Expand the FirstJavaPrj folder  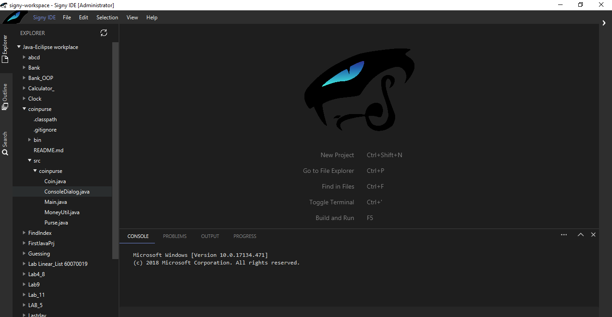tap(24, 243)
